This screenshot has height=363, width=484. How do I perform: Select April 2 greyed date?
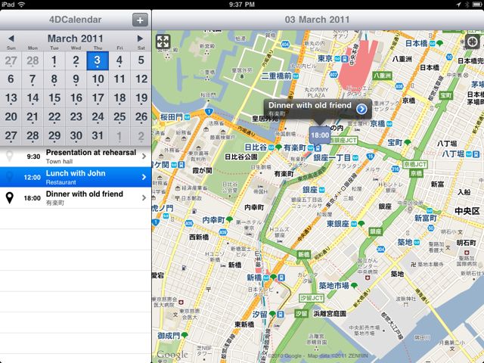[141, 136]
